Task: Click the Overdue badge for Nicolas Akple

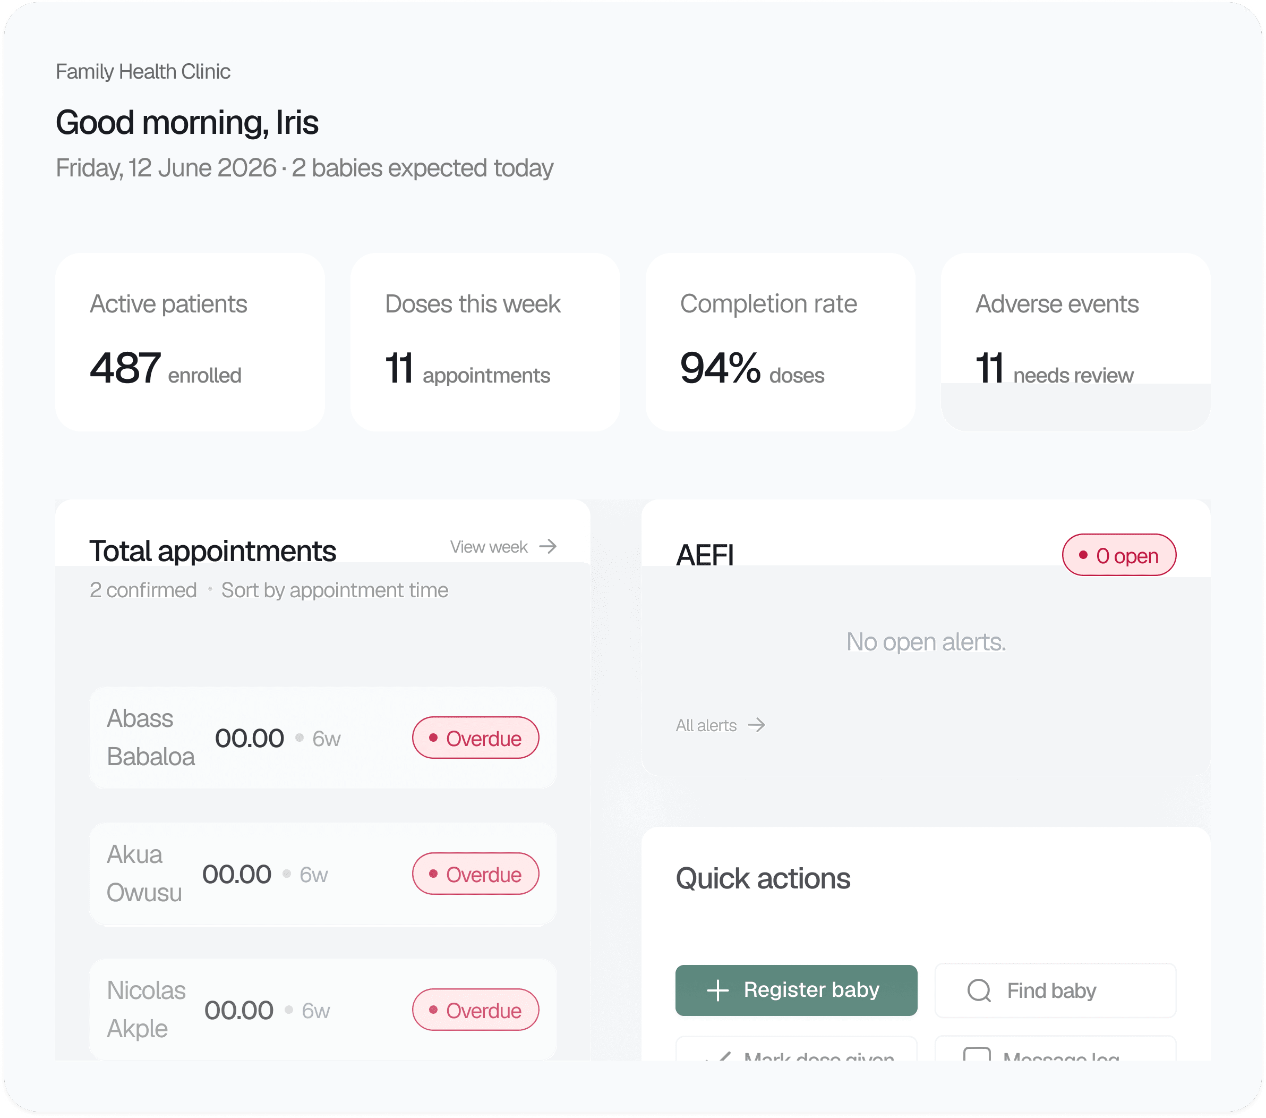Action: 476,1010
